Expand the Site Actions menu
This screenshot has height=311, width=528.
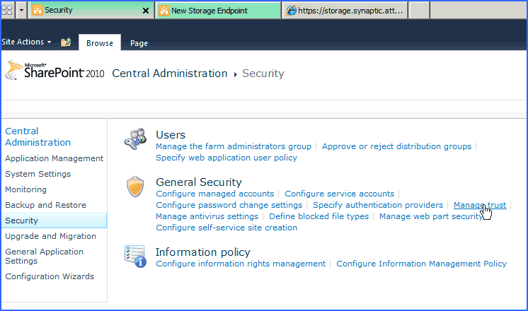pyautogui.click(x=26, y=42)
